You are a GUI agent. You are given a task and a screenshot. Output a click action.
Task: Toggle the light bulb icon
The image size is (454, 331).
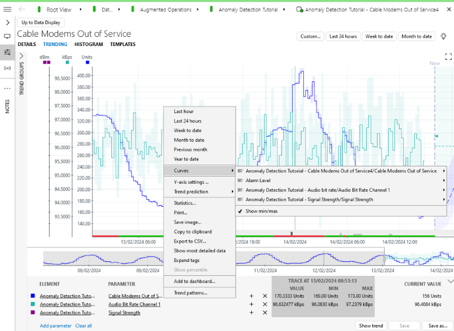click(443, 36)
